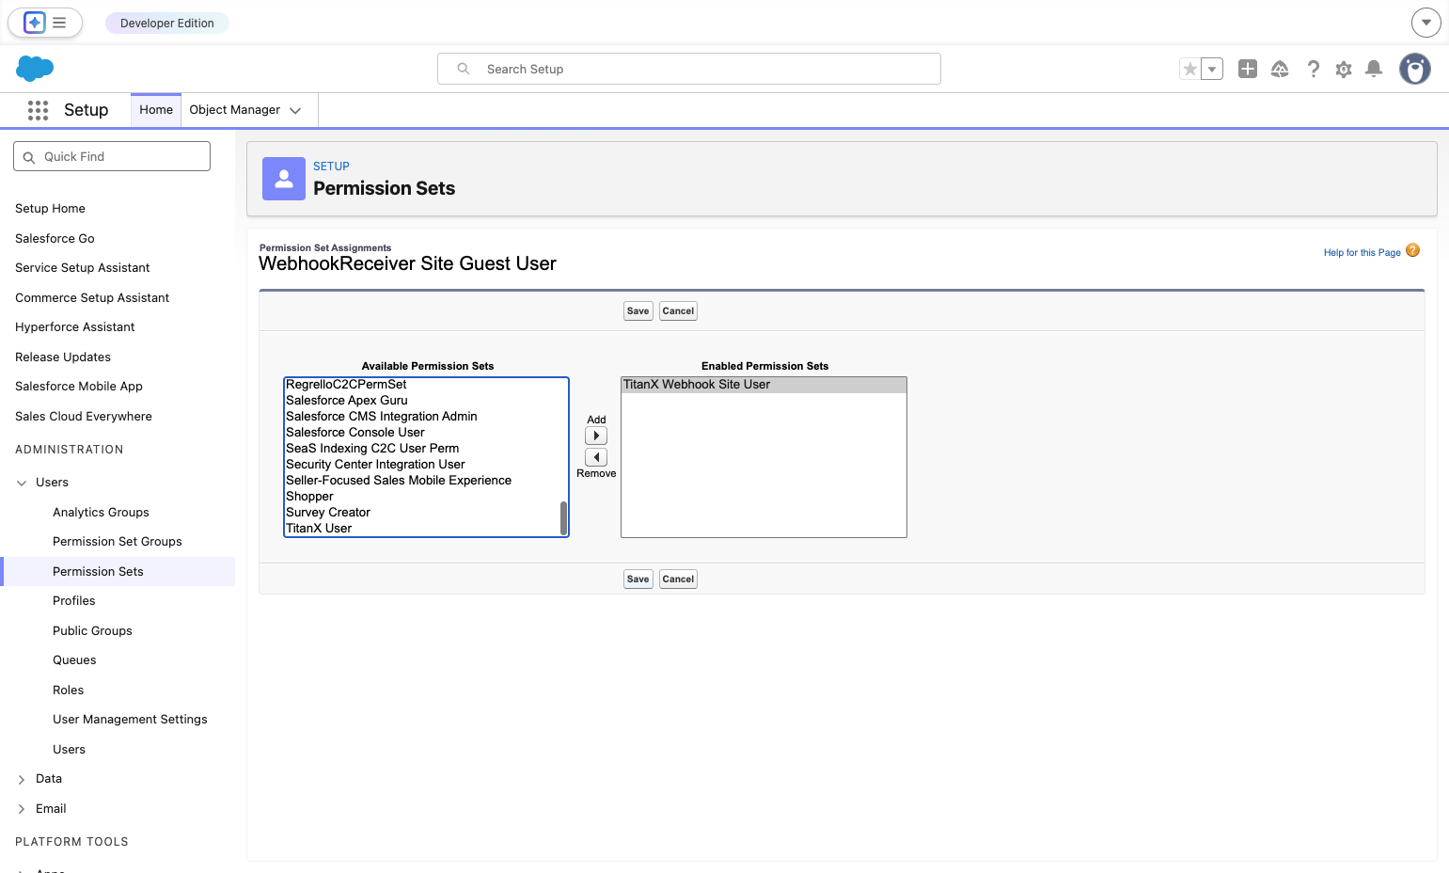This screenshot has width=1449, height=873.
Task: Open Permission Set Groups in the sidebar
Action: click(x=118, y=542)
